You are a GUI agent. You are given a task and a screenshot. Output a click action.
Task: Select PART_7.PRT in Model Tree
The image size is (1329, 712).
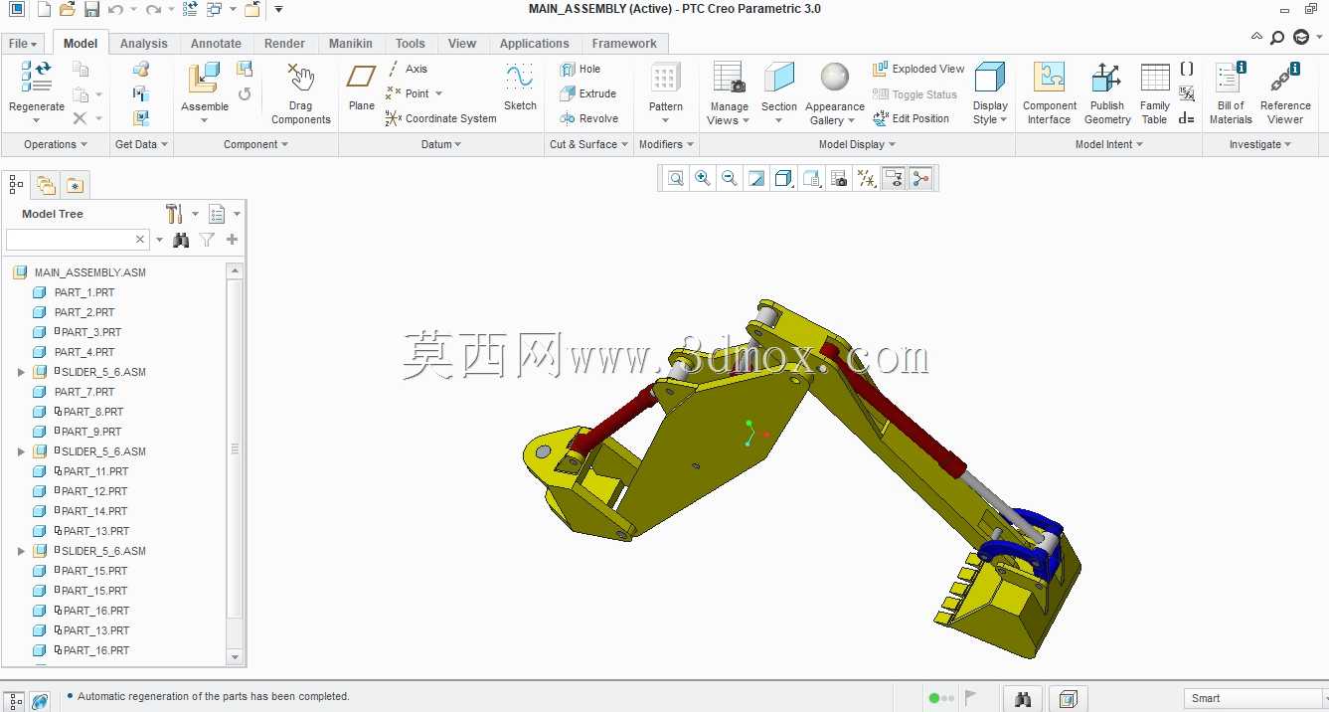pyautogui.click(x=84, y=392)
